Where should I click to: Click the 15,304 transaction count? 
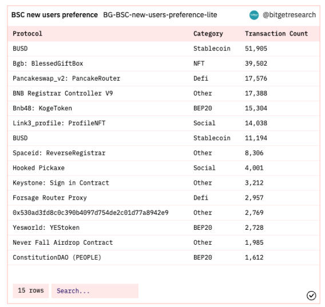256,108
